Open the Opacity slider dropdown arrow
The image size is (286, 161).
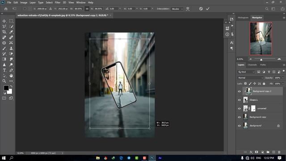(x=283, y=78)
